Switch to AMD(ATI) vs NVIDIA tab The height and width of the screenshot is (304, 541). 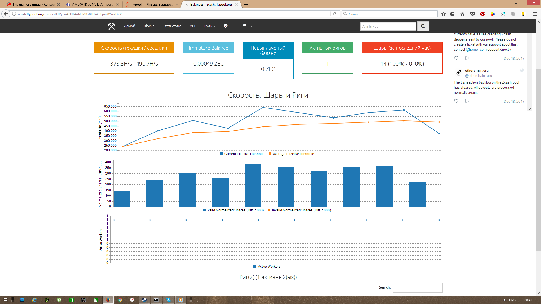92,5
